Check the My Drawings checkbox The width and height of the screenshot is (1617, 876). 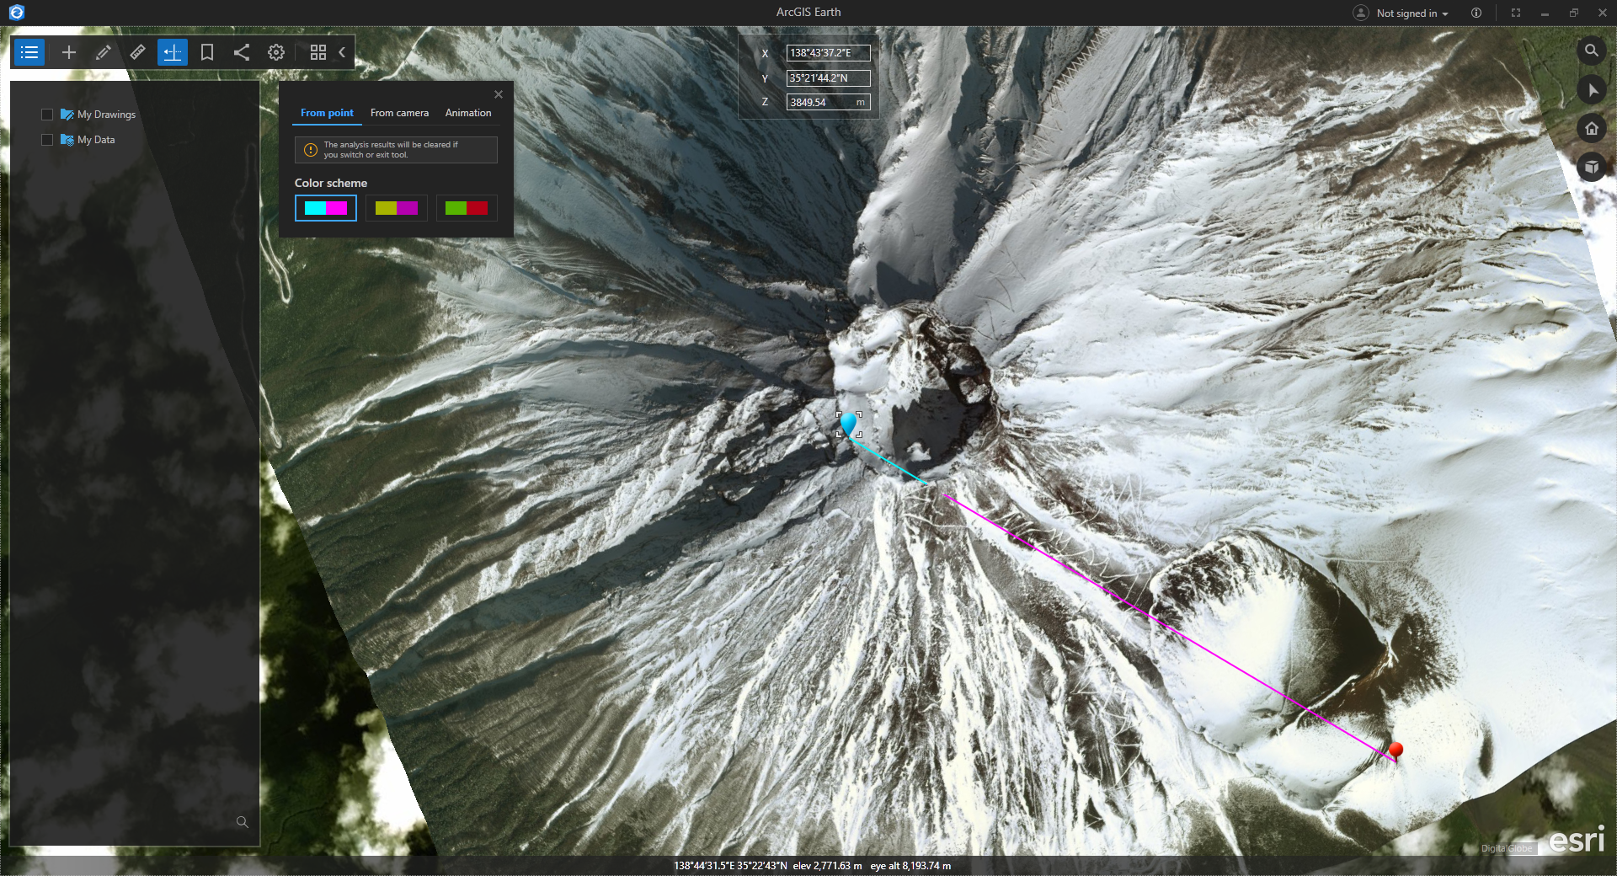[47, 115]
